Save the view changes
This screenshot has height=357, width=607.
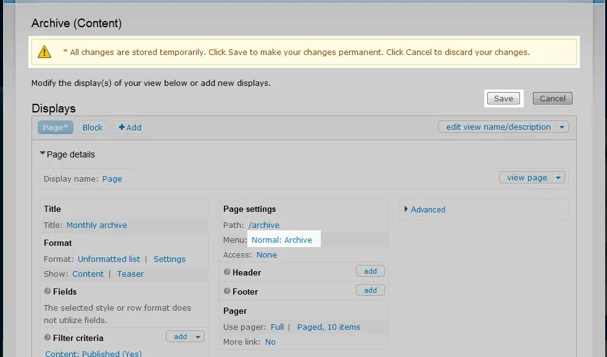[503, 98]
